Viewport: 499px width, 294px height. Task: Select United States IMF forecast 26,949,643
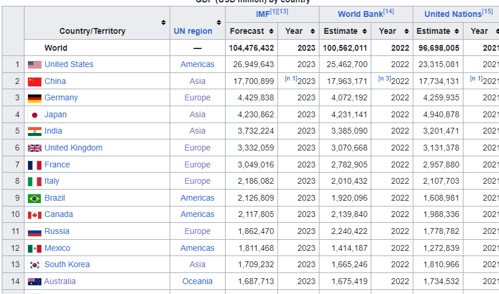[x=254, y=64]
